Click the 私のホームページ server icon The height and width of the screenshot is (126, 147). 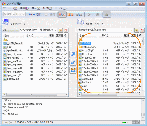coord(81,22)
